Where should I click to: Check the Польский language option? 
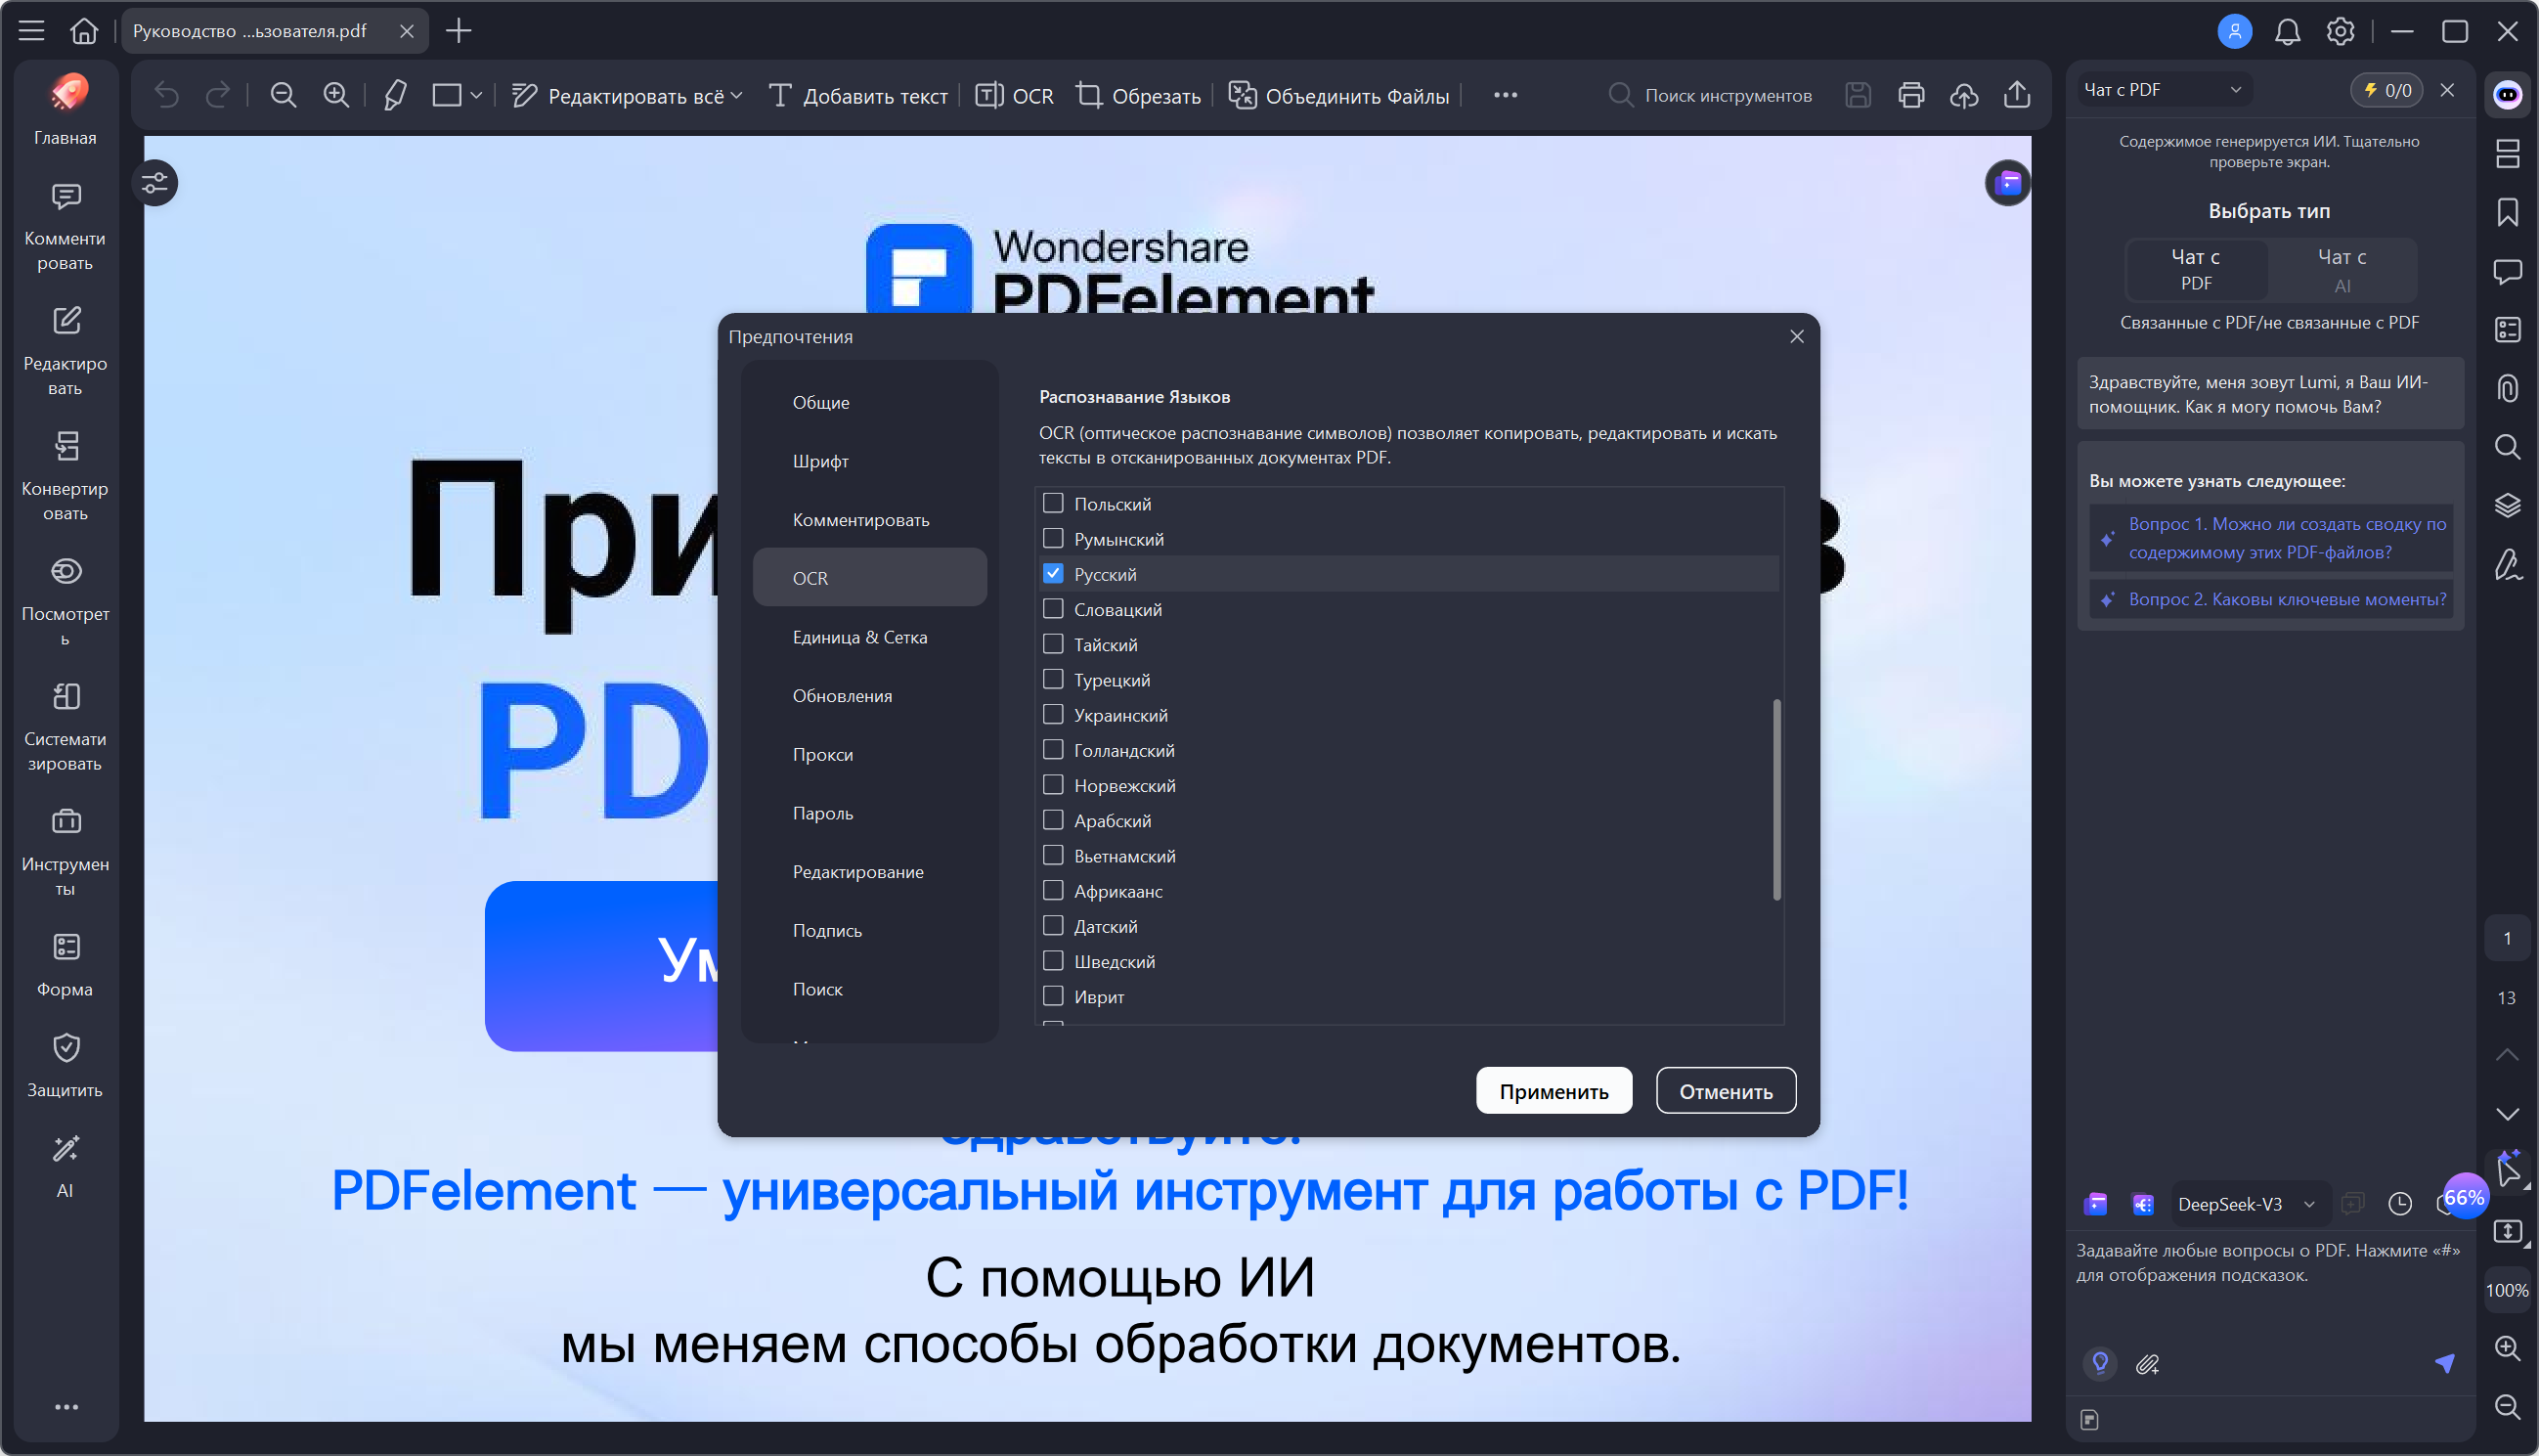(x=1053, y=504)
